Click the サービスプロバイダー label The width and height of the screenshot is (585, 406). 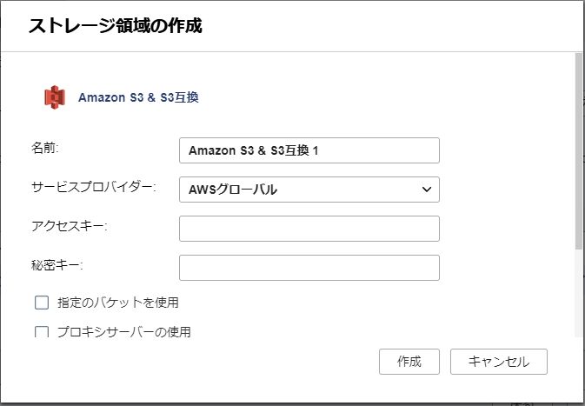tap(93, 187)
